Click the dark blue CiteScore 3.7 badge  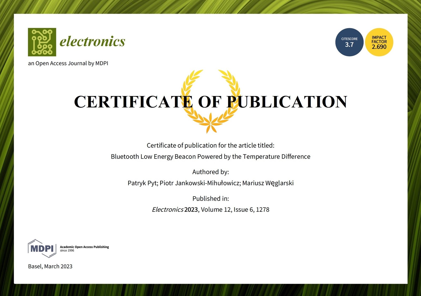click(x=349, y=42)
